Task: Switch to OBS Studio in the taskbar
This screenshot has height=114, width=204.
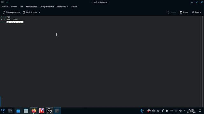Action: (x=49, y=111)
